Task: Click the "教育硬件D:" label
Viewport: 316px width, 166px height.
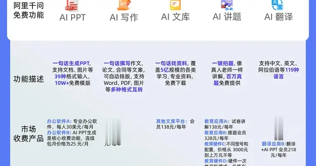Action: pyautogui.click(x=216, y=161)
